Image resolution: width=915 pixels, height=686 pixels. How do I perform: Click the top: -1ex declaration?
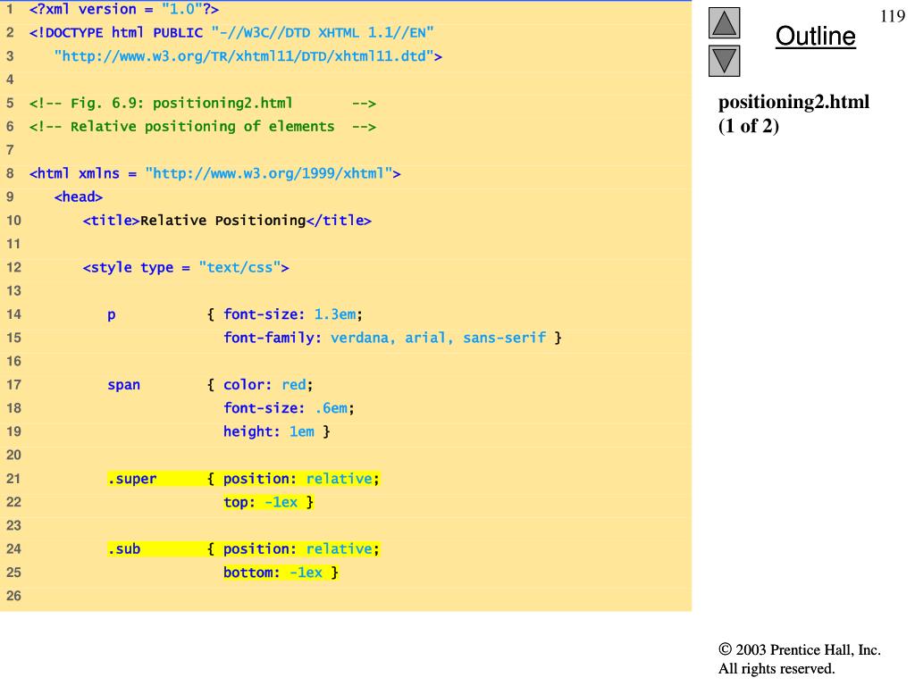point(261,502)
